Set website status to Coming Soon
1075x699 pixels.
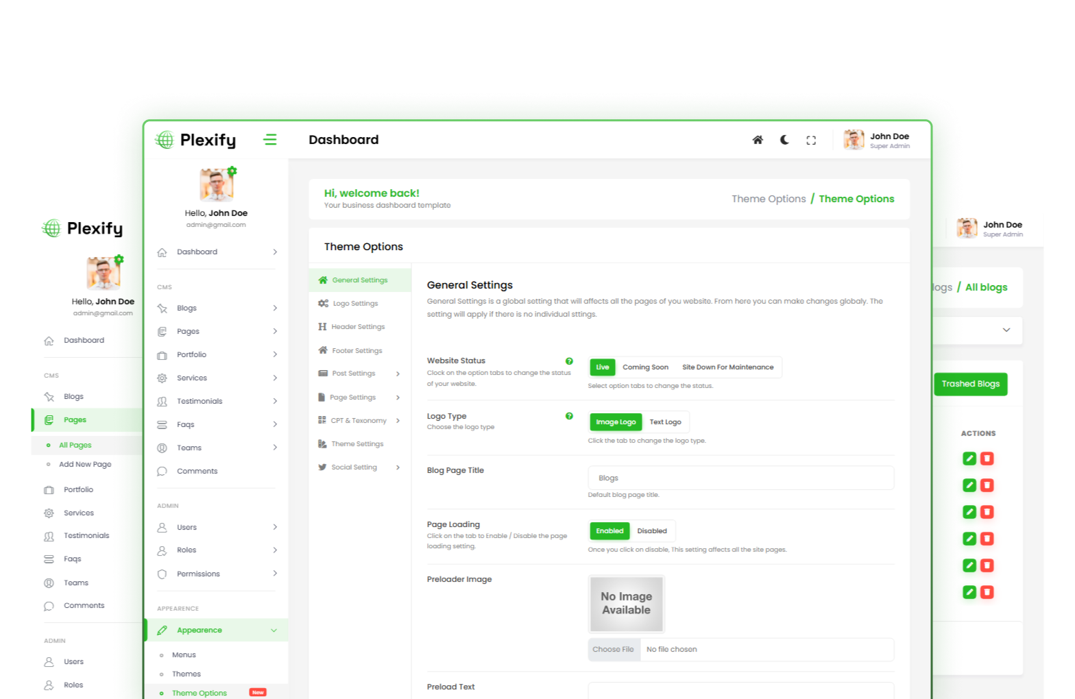click(x=645, y=367)
